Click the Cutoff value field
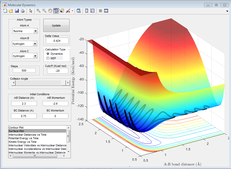 (x=58, y=71)
